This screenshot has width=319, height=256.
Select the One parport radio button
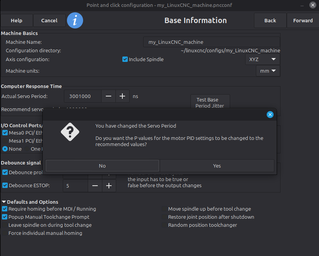click(27, 149)
